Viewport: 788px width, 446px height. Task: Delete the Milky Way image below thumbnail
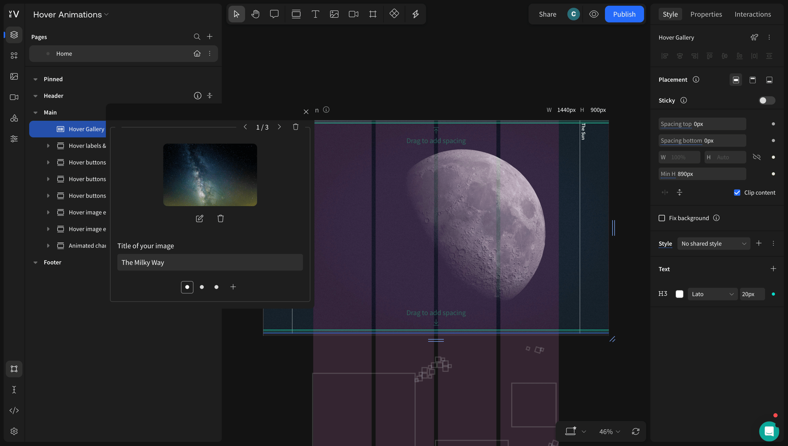(x=220, y=218)
